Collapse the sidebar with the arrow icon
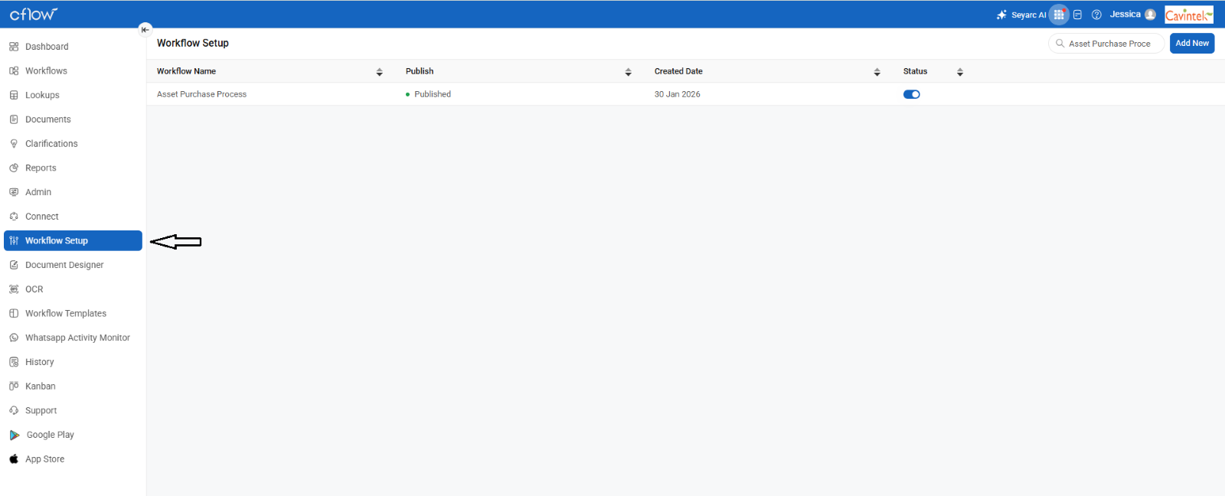This screenshot has height=496, width=1225. [145, 30]
